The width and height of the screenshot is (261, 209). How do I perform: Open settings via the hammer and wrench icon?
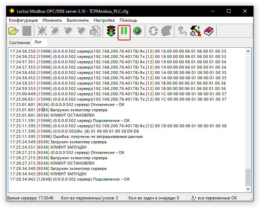[195, 31]
